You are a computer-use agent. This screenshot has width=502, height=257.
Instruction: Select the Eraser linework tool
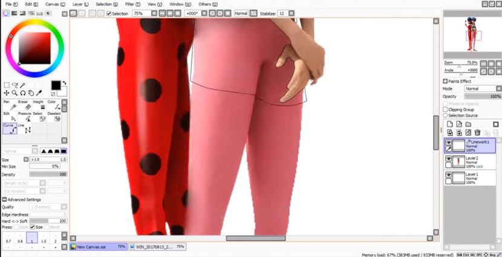[x=24, y=105]
